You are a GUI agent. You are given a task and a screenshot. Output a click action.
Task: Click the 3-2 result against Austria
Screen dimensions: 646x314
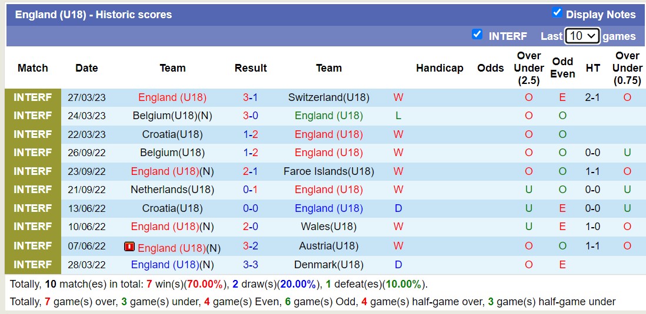tap(251, 246)
